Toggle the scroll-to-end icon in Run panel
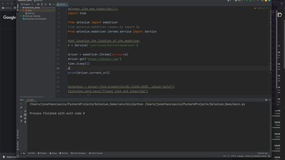 (25, 115)
